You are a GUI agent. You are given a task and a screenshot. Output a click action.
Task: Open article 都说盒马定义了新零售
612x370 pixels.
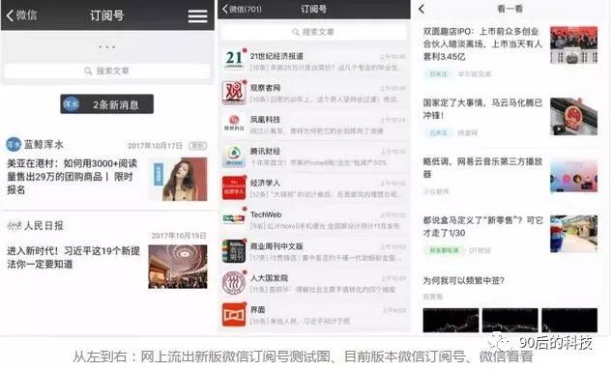click(482, 226)
